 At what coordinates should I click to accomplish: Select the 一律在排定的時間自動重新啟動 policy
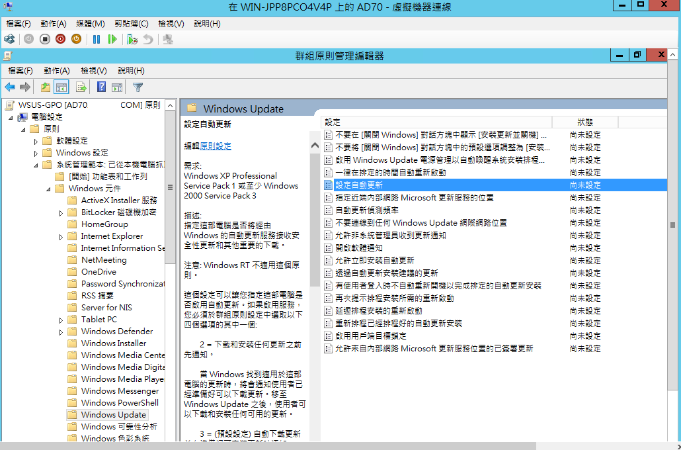[x=495, y=173]
